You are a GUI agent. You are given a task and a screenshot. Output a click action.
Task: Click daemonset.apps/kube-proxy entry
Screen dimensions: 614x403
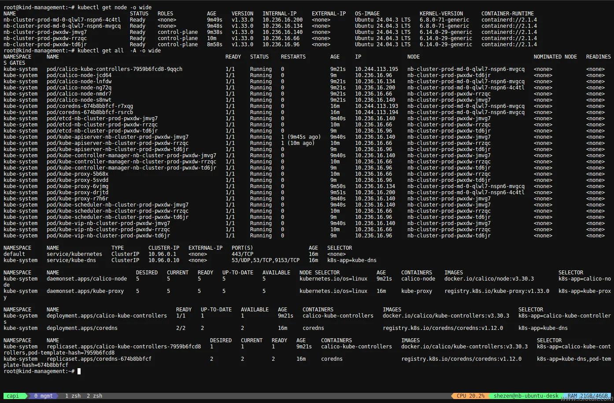85,291
